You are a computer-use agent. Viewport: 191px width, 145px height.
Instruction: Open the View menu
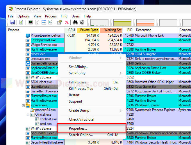(x=37, y=16)
